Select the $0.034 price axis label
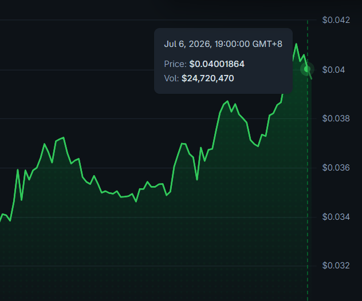The height and width of the screenshot is (301, 362). click(336, 217)
